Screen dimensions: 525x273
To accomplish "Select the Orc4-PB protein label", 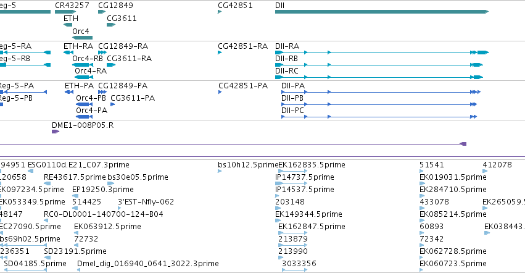I will (91, 98).
